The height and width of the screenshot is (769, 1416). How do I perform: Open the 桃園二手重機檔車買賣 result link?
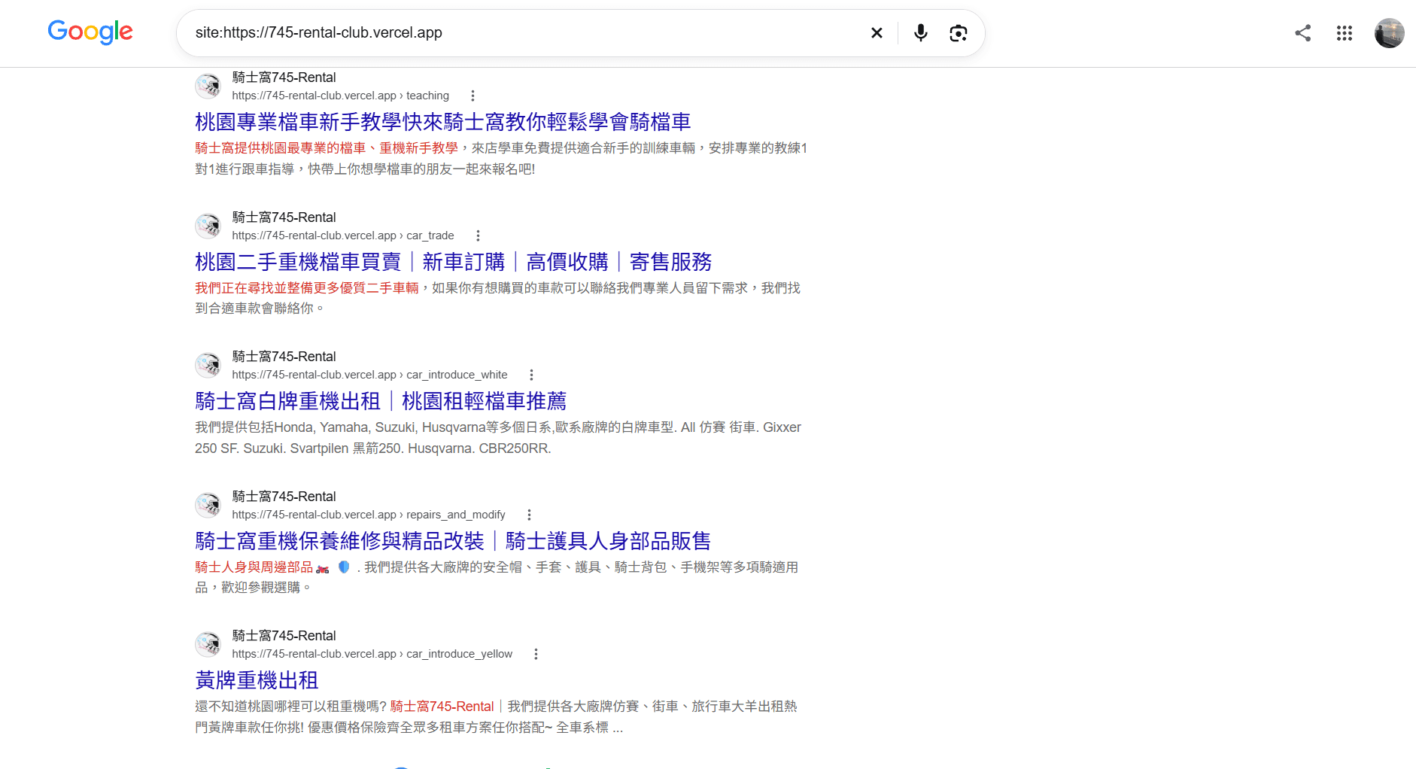pyautogui.click(x=453, y=262)
